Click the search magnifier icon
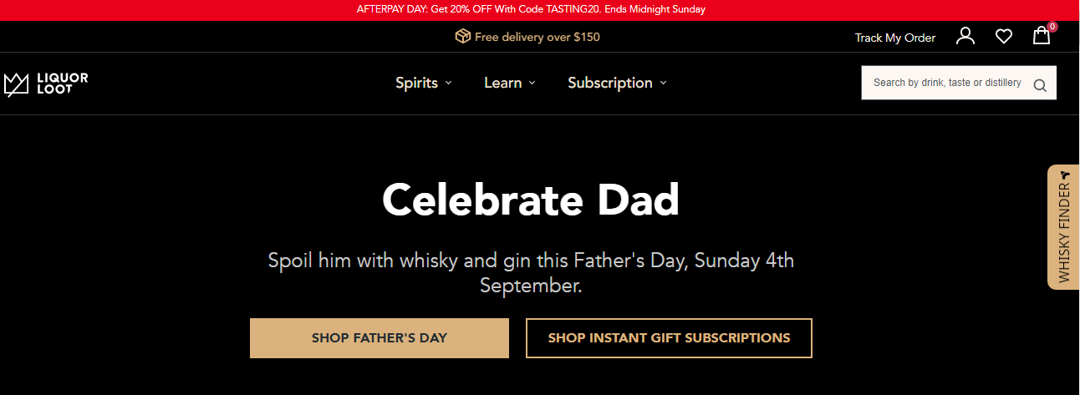Screen dimensions: 1080x395 coord(1040,84)
